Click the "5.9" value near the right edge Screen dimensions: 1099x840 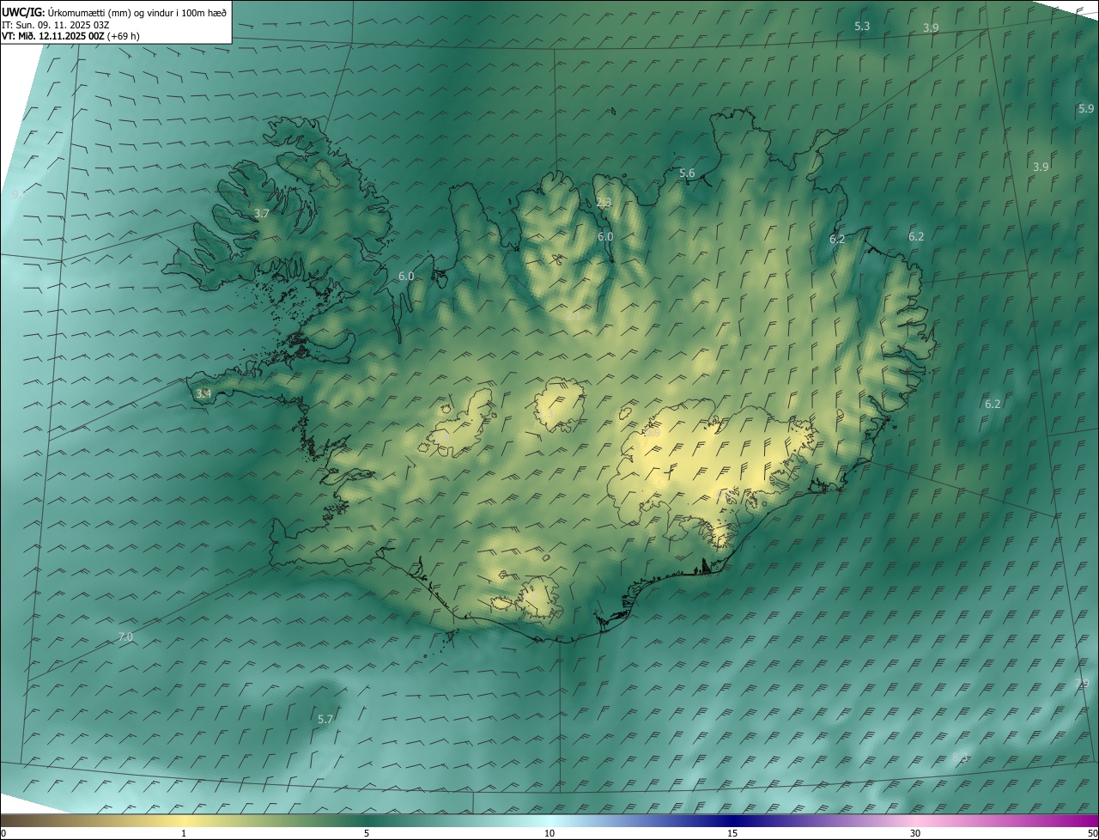pyautogui.click(x=1086, y=109)
